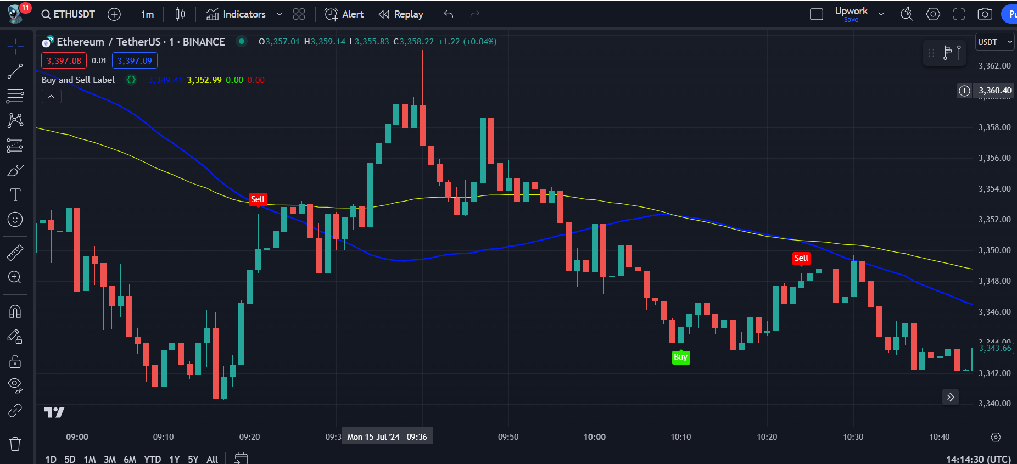This screenshot has height=464, width=1017.
Task: Open the USDT currency dropdown
Action: pyautogui.click(x=994, y=42)
